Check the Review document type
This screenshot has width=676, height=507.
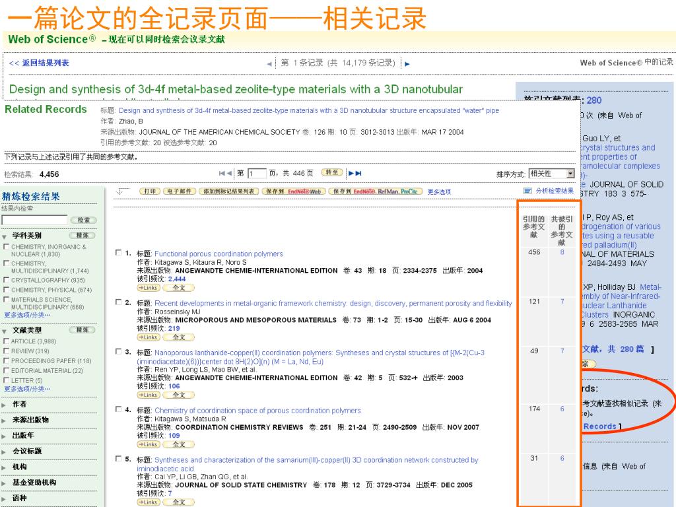click(6, 351)
